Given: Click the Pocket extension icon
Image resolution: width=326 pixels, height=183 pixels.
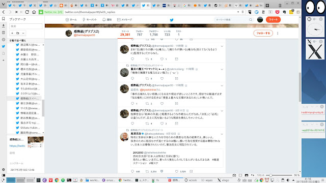Looking at the screenshot, I should point(277,12).
